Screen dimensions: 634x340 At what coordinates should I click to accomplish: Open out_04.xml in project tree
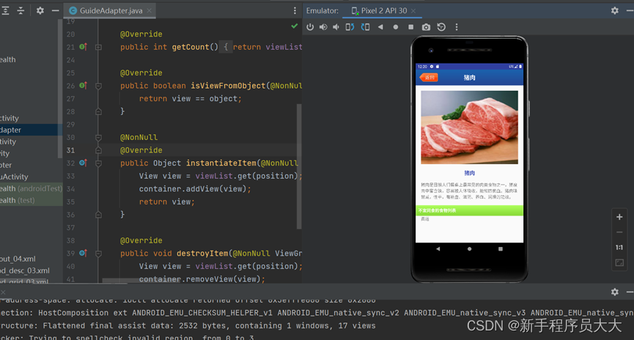18,259
